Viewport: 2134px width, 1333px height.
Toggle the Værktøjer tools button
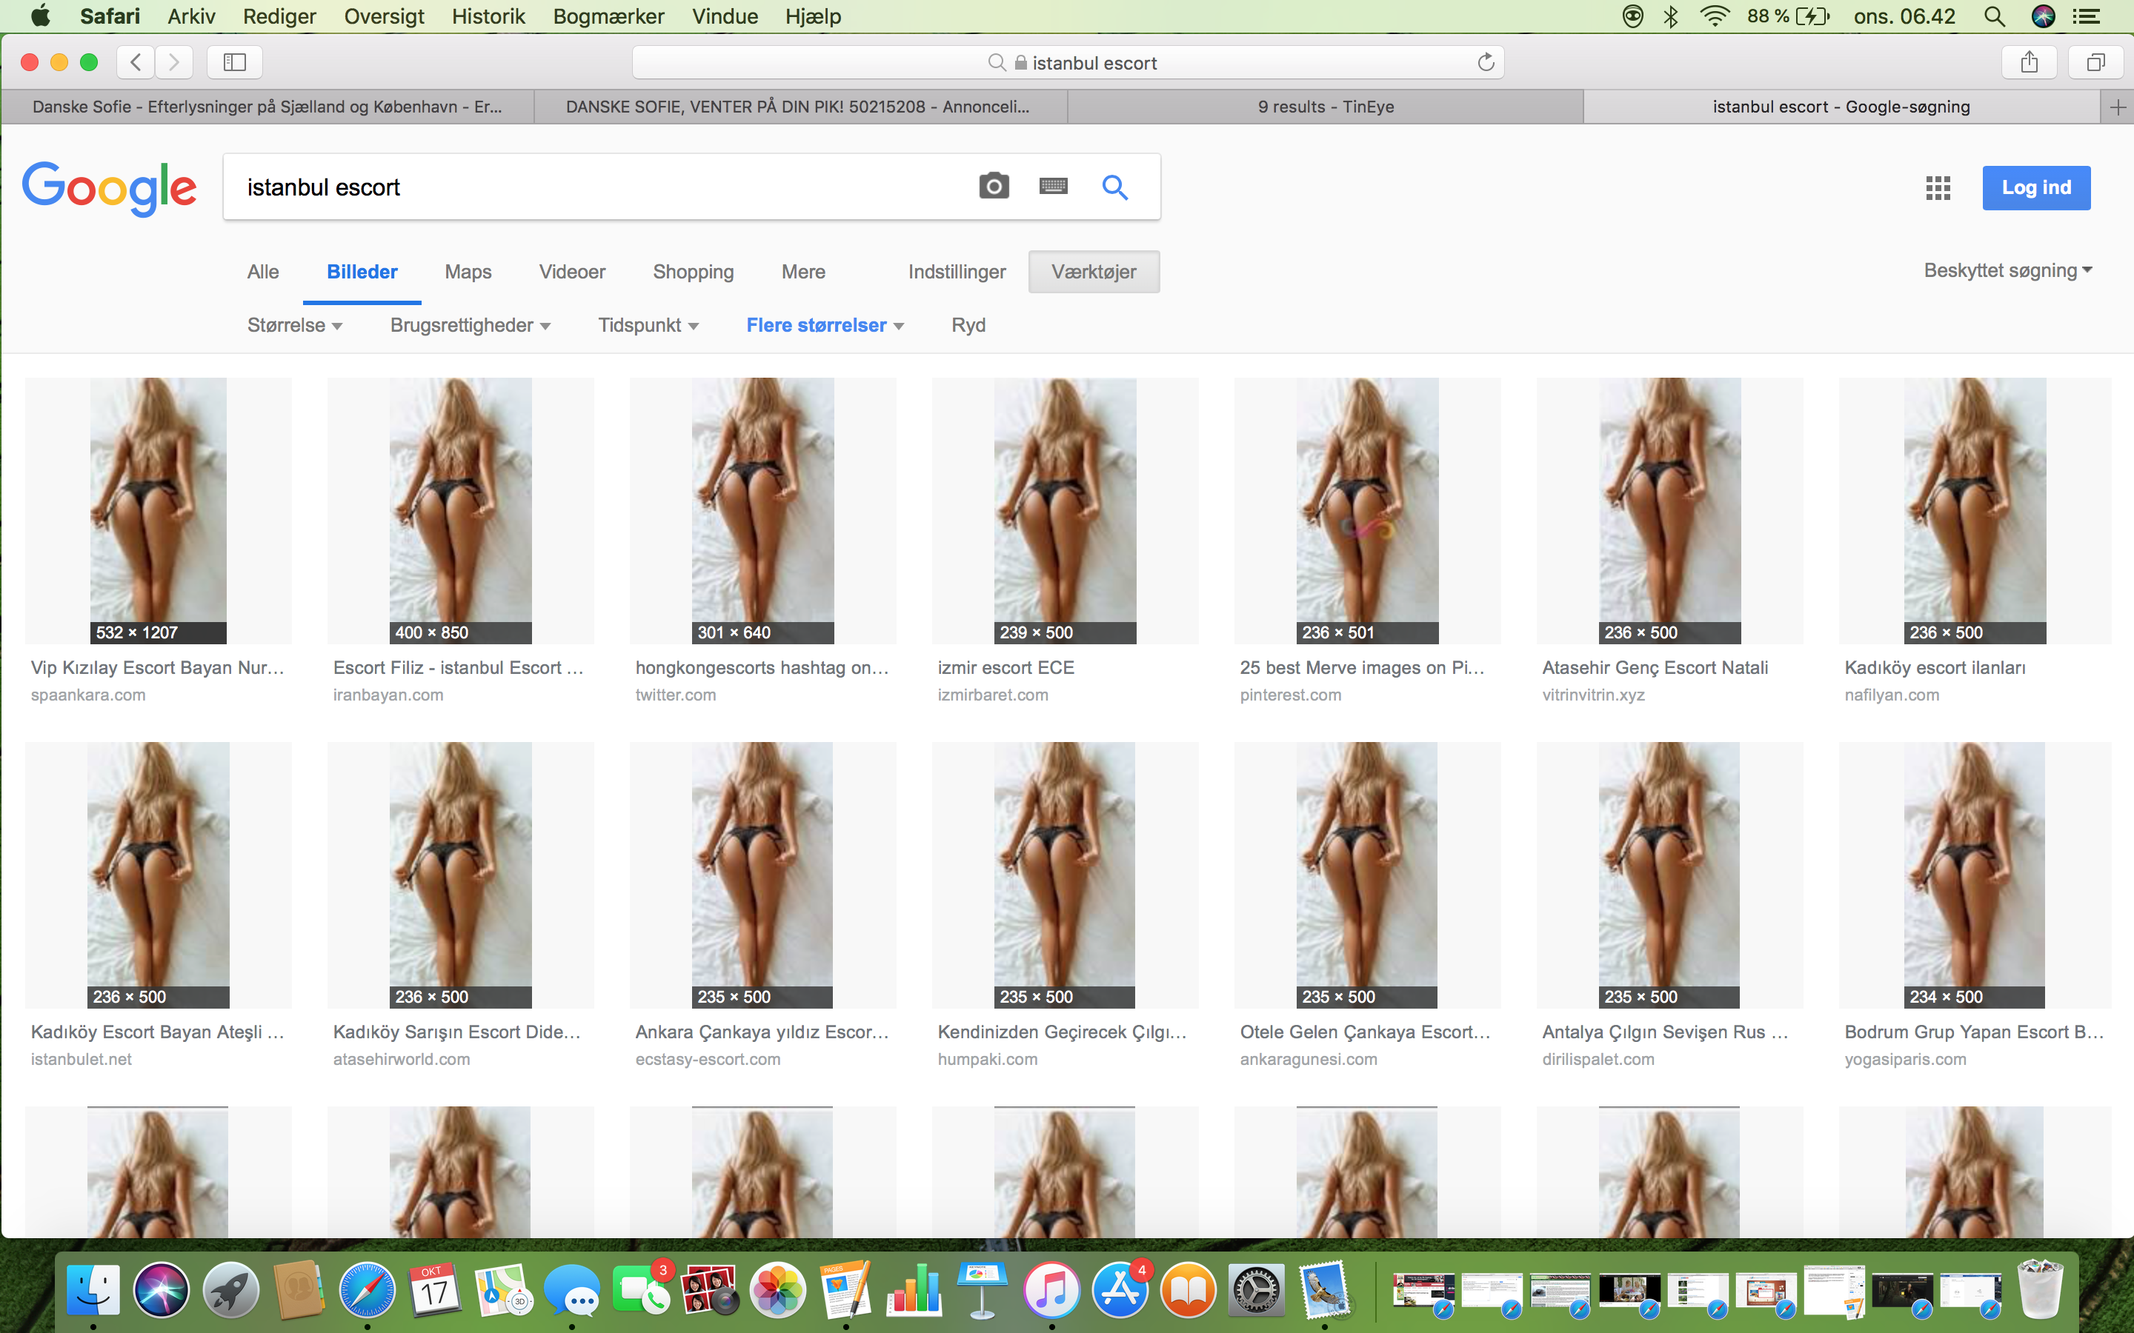tap(1094, 272)
